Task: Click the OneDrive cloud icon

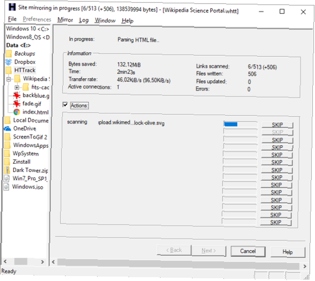Action: coord(8,128)
